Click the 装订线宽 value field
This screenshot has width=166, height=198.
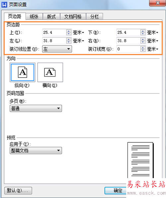(128, 49)
